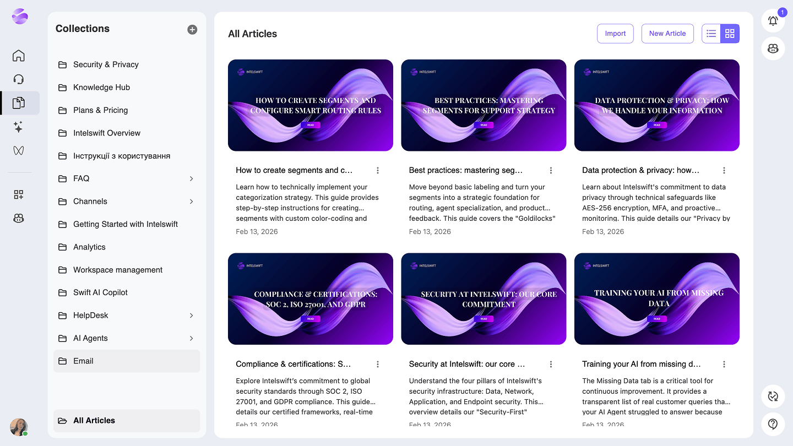Screen dimensions: 793x446
Task: Select the Swift AI sparkles icon
Action: (x=18, y=127)
